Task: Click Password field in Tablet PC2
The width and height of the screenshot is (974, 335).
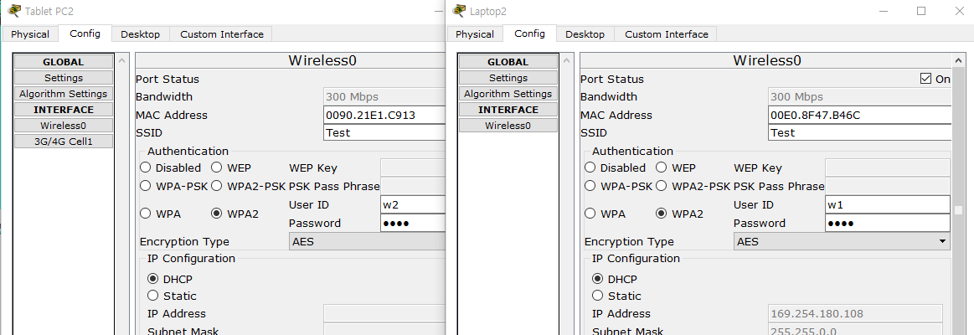Action: (x=413, y=223)
